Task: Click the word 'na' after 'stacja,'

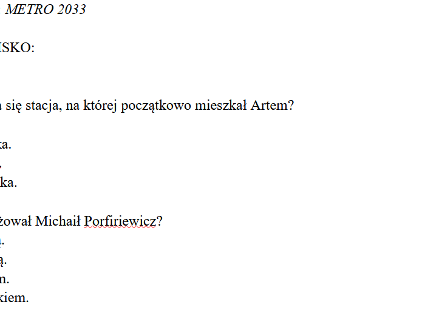Action: tap(71, 106)
